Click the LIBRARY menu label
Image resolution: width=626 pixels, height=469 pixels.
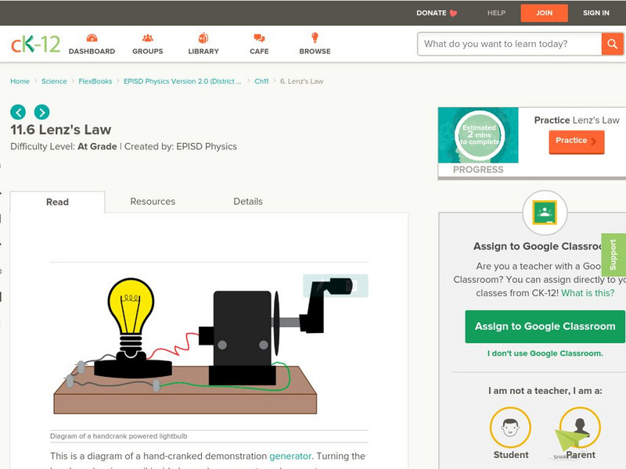pyautogui.click(x=203, y=52)
